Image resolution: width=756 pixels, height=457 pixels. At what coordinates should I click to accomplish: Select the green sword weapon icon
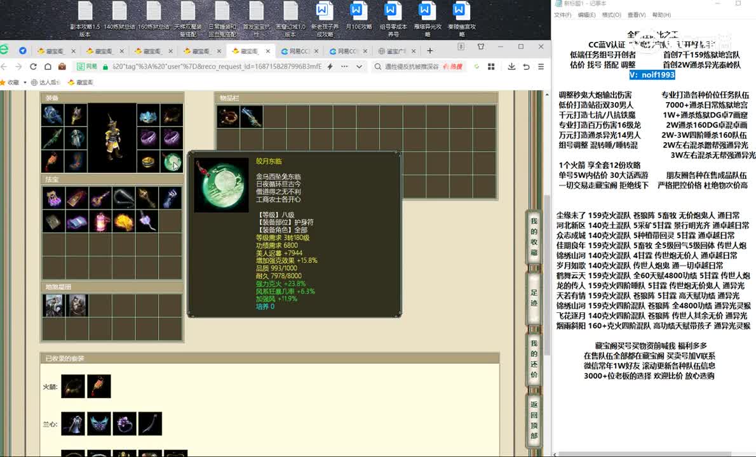click(53, 139)
